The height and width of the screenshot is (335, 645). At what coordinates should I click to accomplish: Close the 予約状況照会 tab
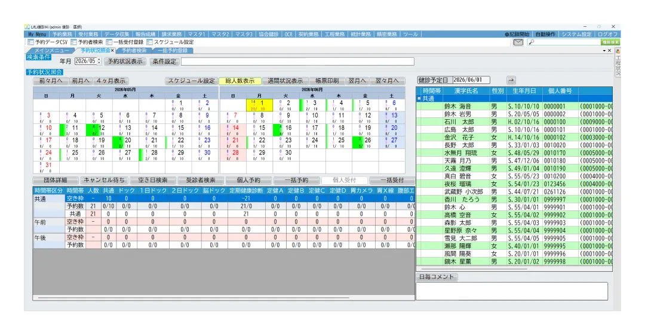coord(112,51)
